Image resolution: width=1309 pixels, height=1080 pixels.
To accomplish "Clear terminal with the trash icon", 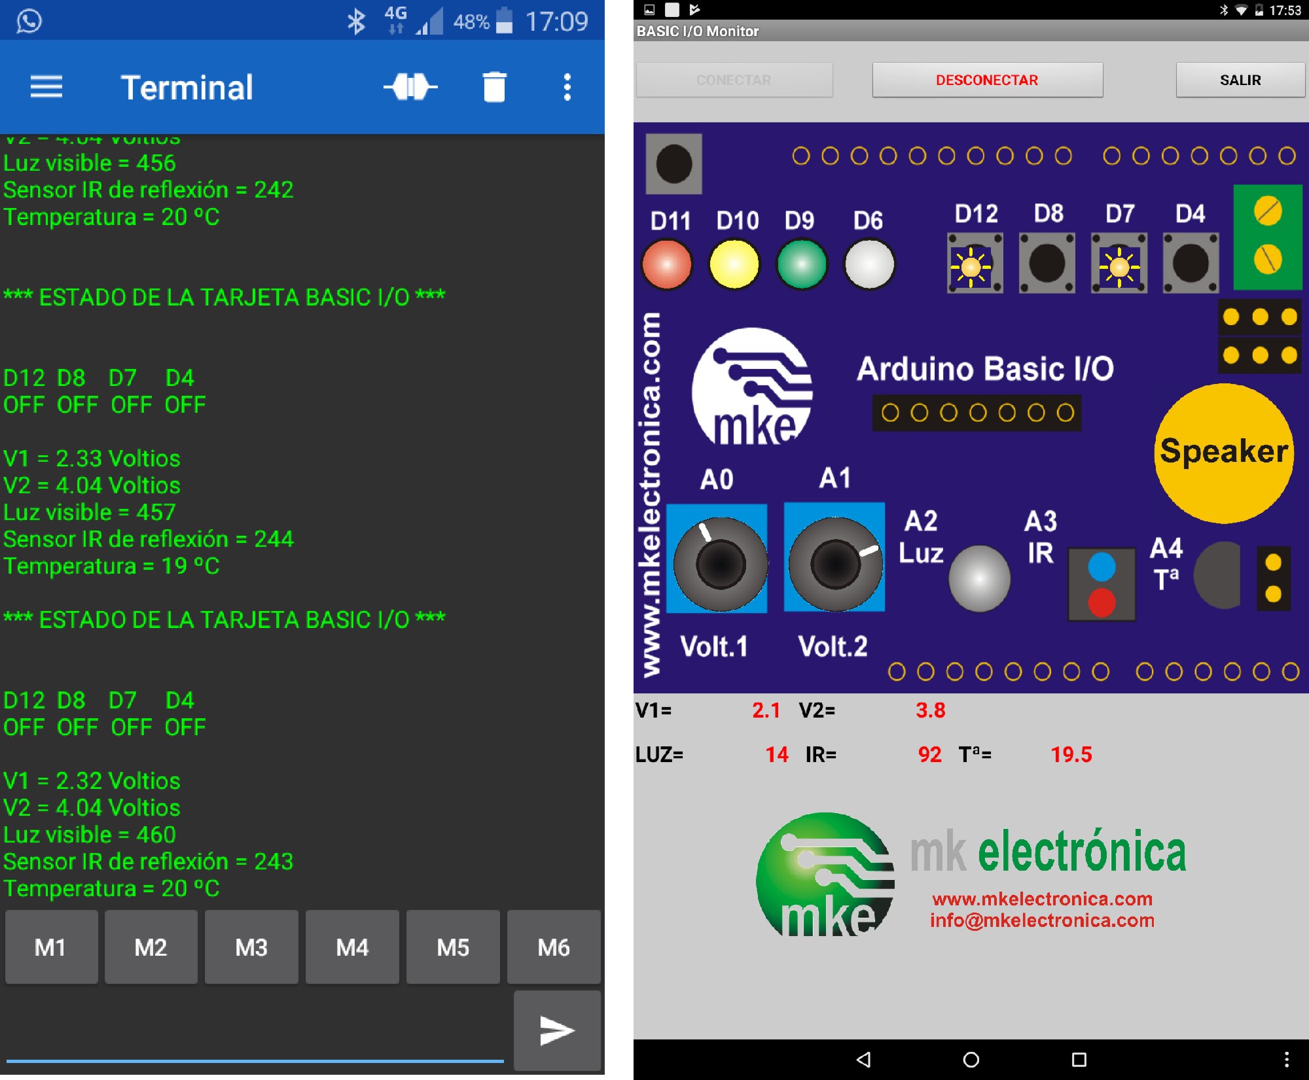I will (494, 87).
